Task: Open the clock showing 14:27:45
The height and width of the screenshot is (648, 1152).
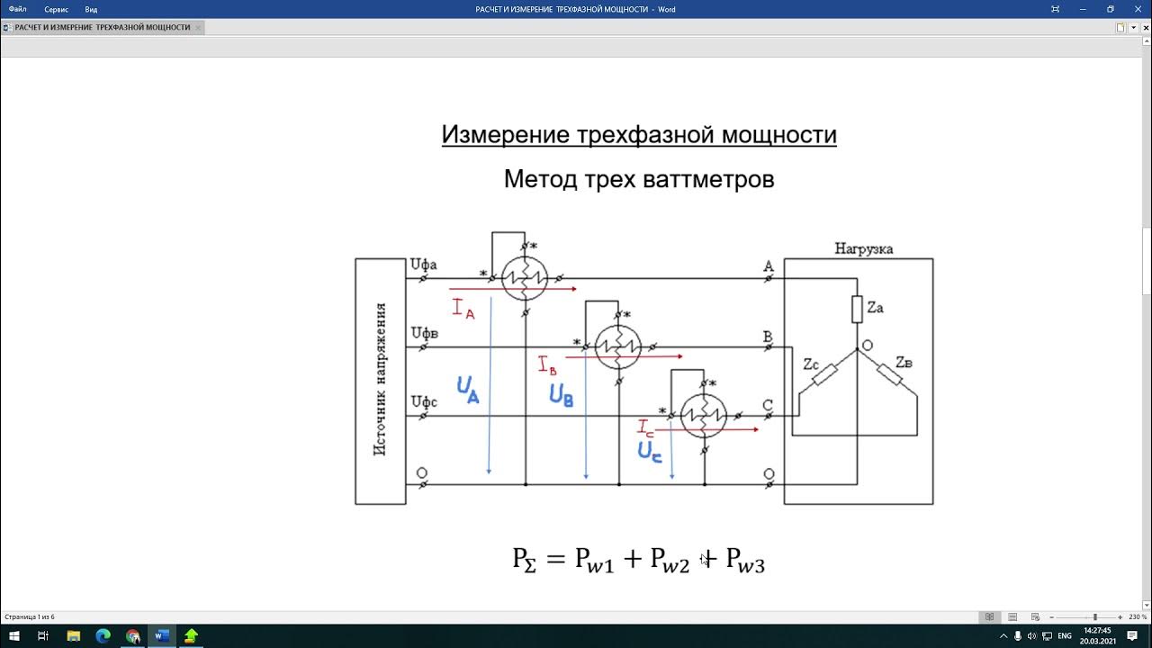Action: pos(1098,635)
